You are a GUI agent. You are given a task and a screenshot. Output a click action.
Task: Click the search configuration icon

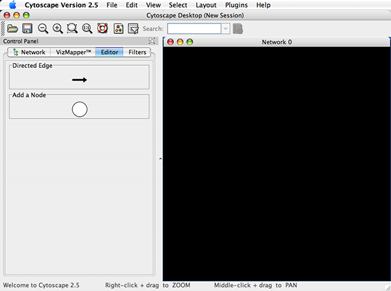pos(238,29)
